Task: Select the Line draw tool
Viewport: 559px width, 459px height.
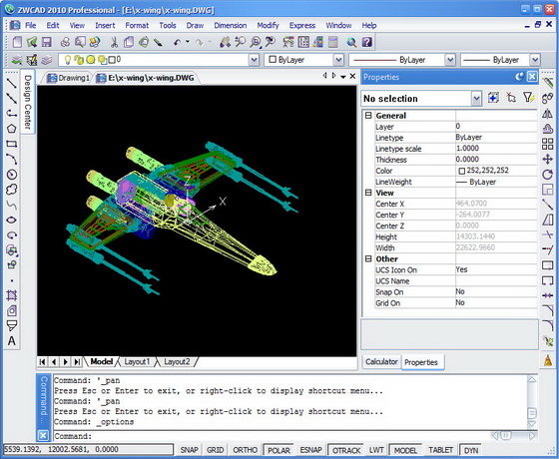Action: [x=11, y=83]
